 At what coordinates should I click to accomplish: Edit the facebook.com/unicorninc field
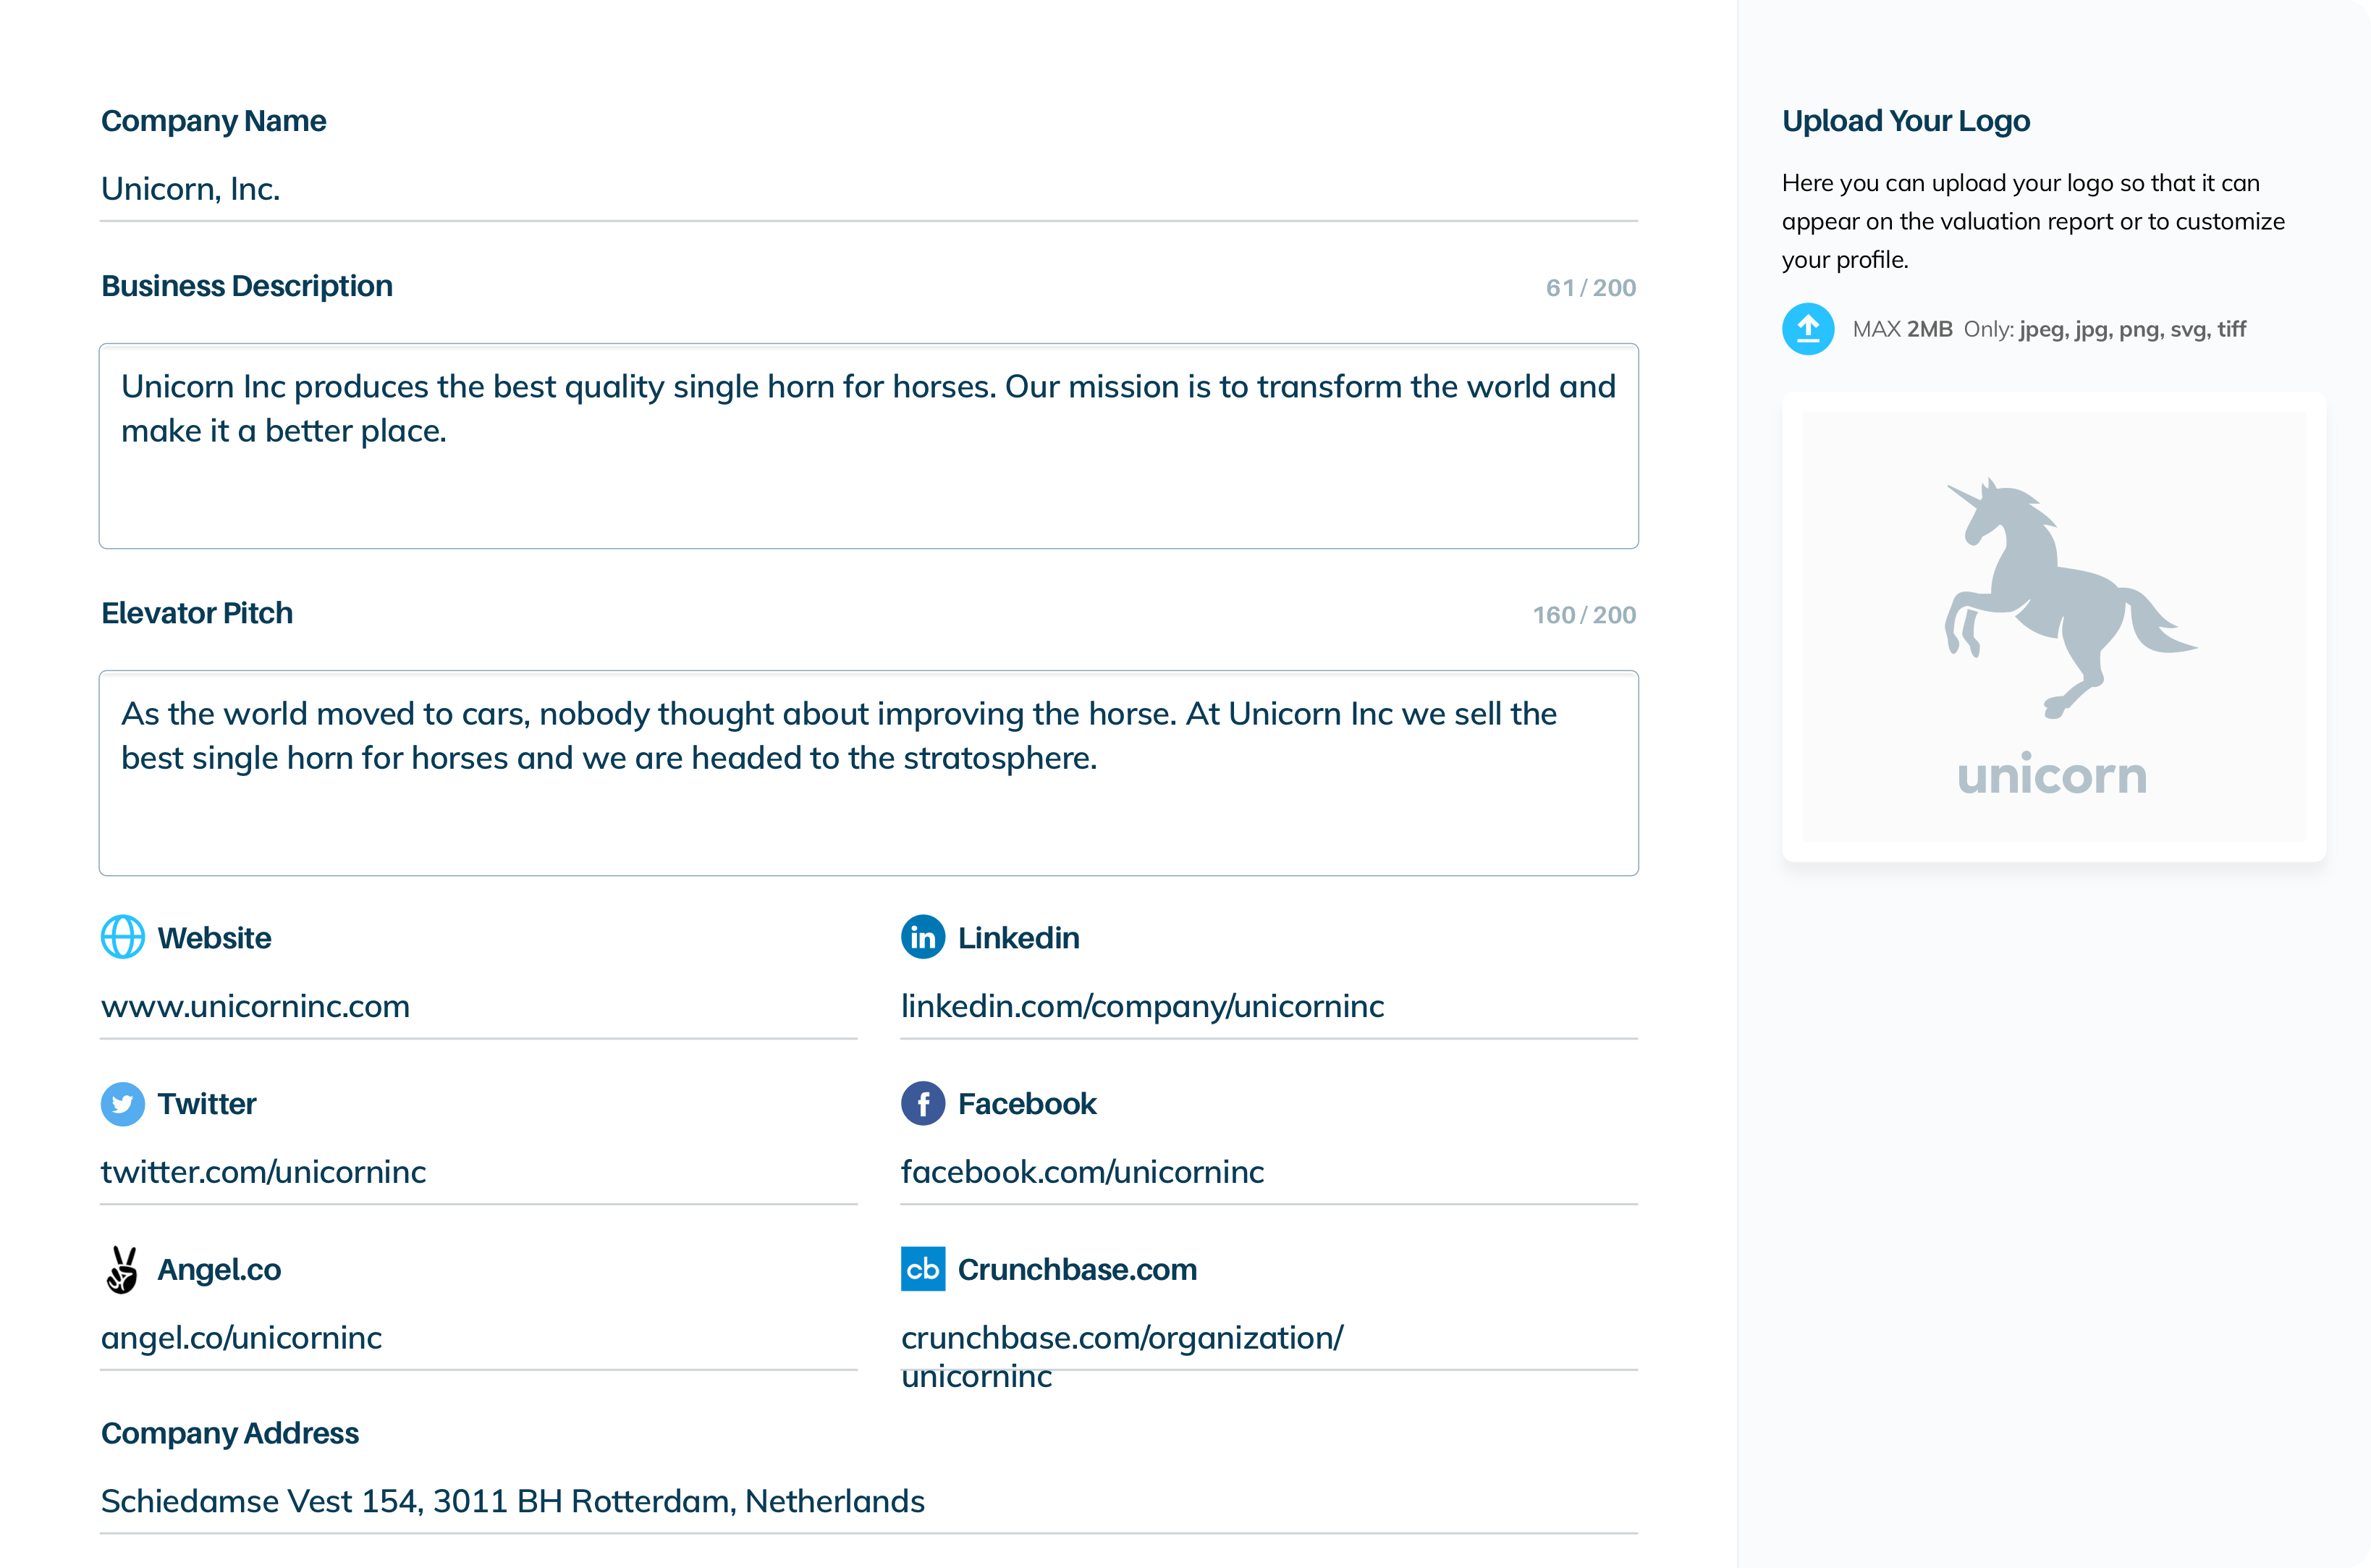(1269, 1173)
